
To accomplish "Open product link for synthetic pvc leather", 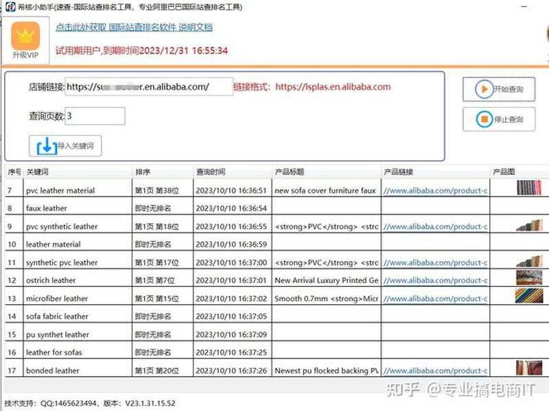I will [x=435, y=262].
